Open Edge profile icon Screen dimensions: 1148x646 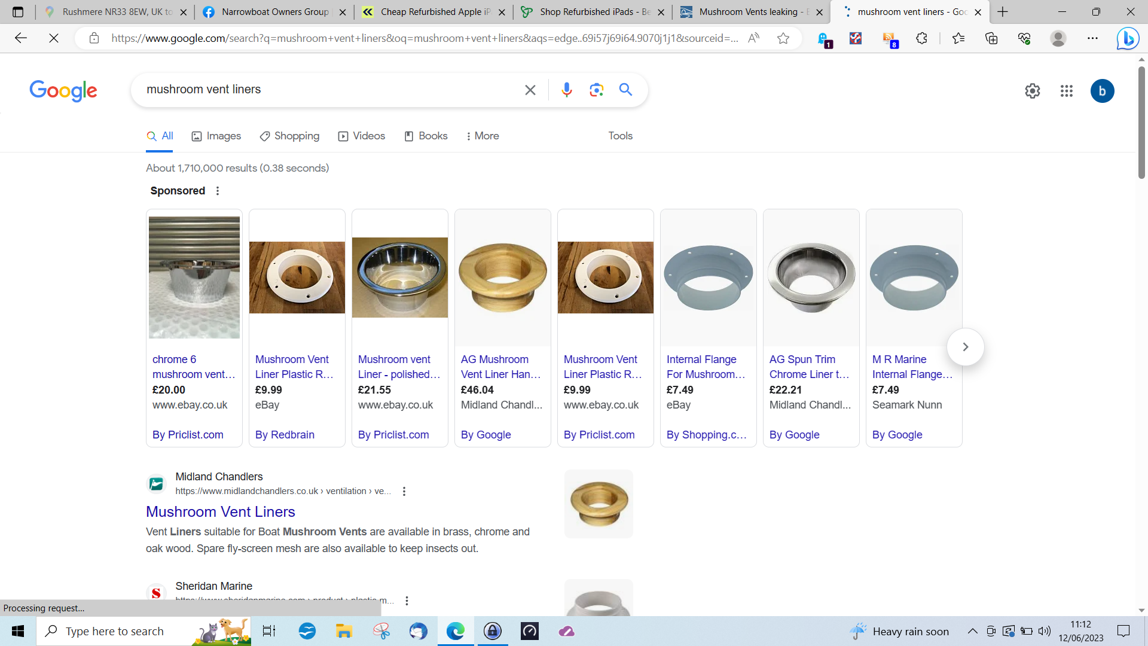pyautogui.click(x=1058, y=38)
